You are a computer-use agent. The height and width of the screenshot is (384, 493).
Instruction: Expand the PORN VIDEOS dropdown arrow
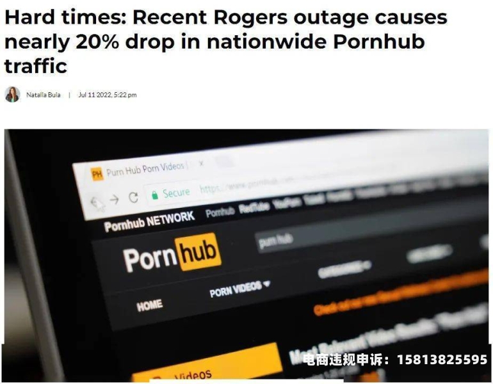click(266, 284)
